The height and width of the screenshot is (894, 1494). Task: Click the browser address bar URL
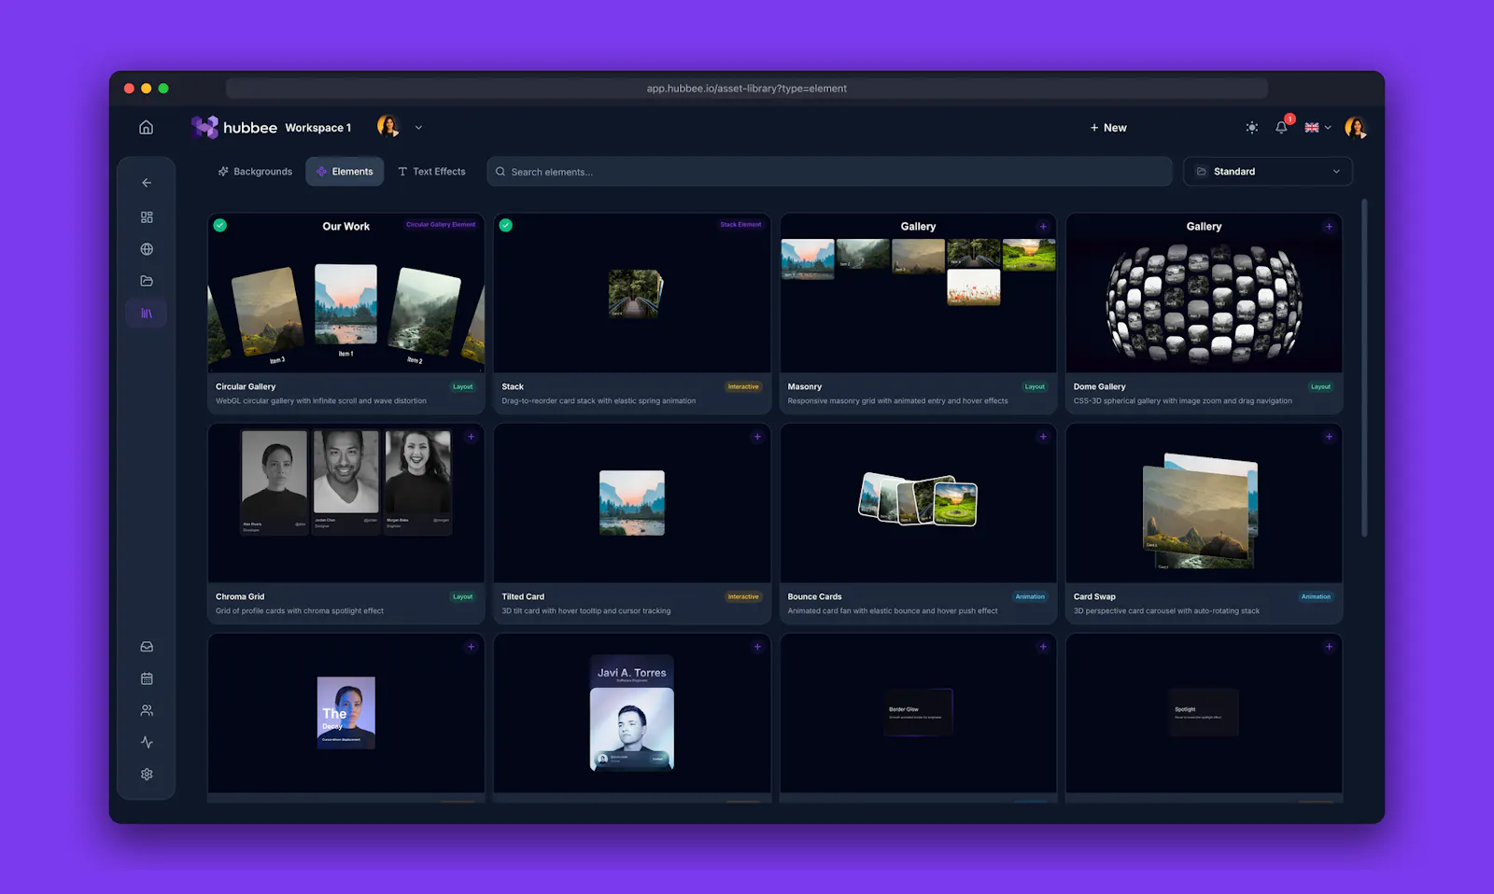(x=747, y=89)
